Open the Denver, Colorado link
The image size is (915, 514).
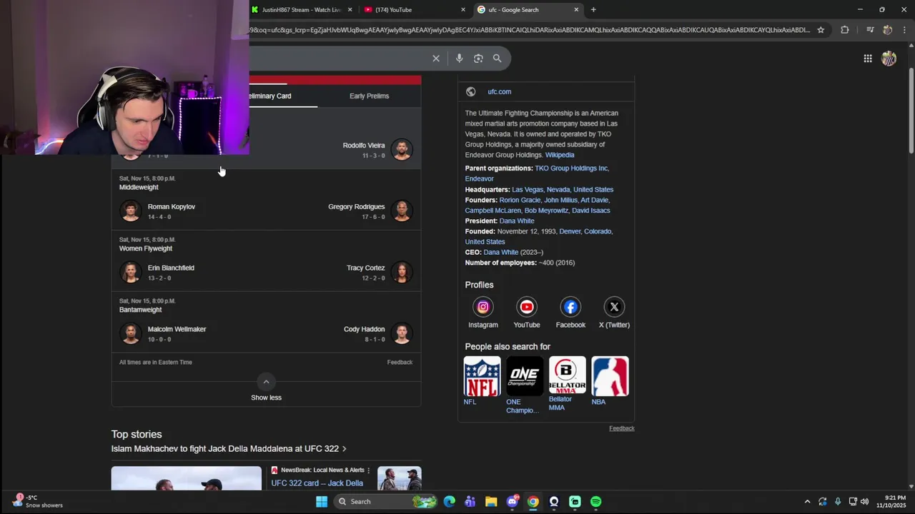click(x=586, y=231)
